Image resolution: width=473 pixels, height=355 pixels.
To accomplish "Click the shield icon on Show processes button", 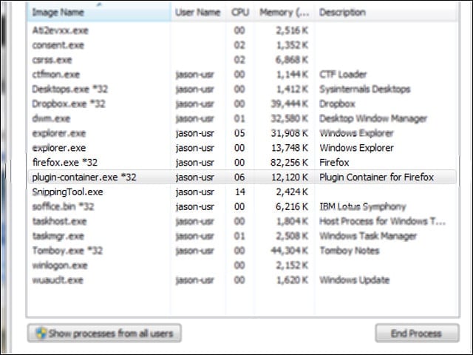I will [x=41, y=334].
